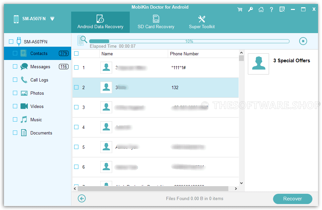Image resolution: width=322 pixels, height=210 pixels.
Task: Click the Messages speech bubble icon
Action: tap(24, 67)
